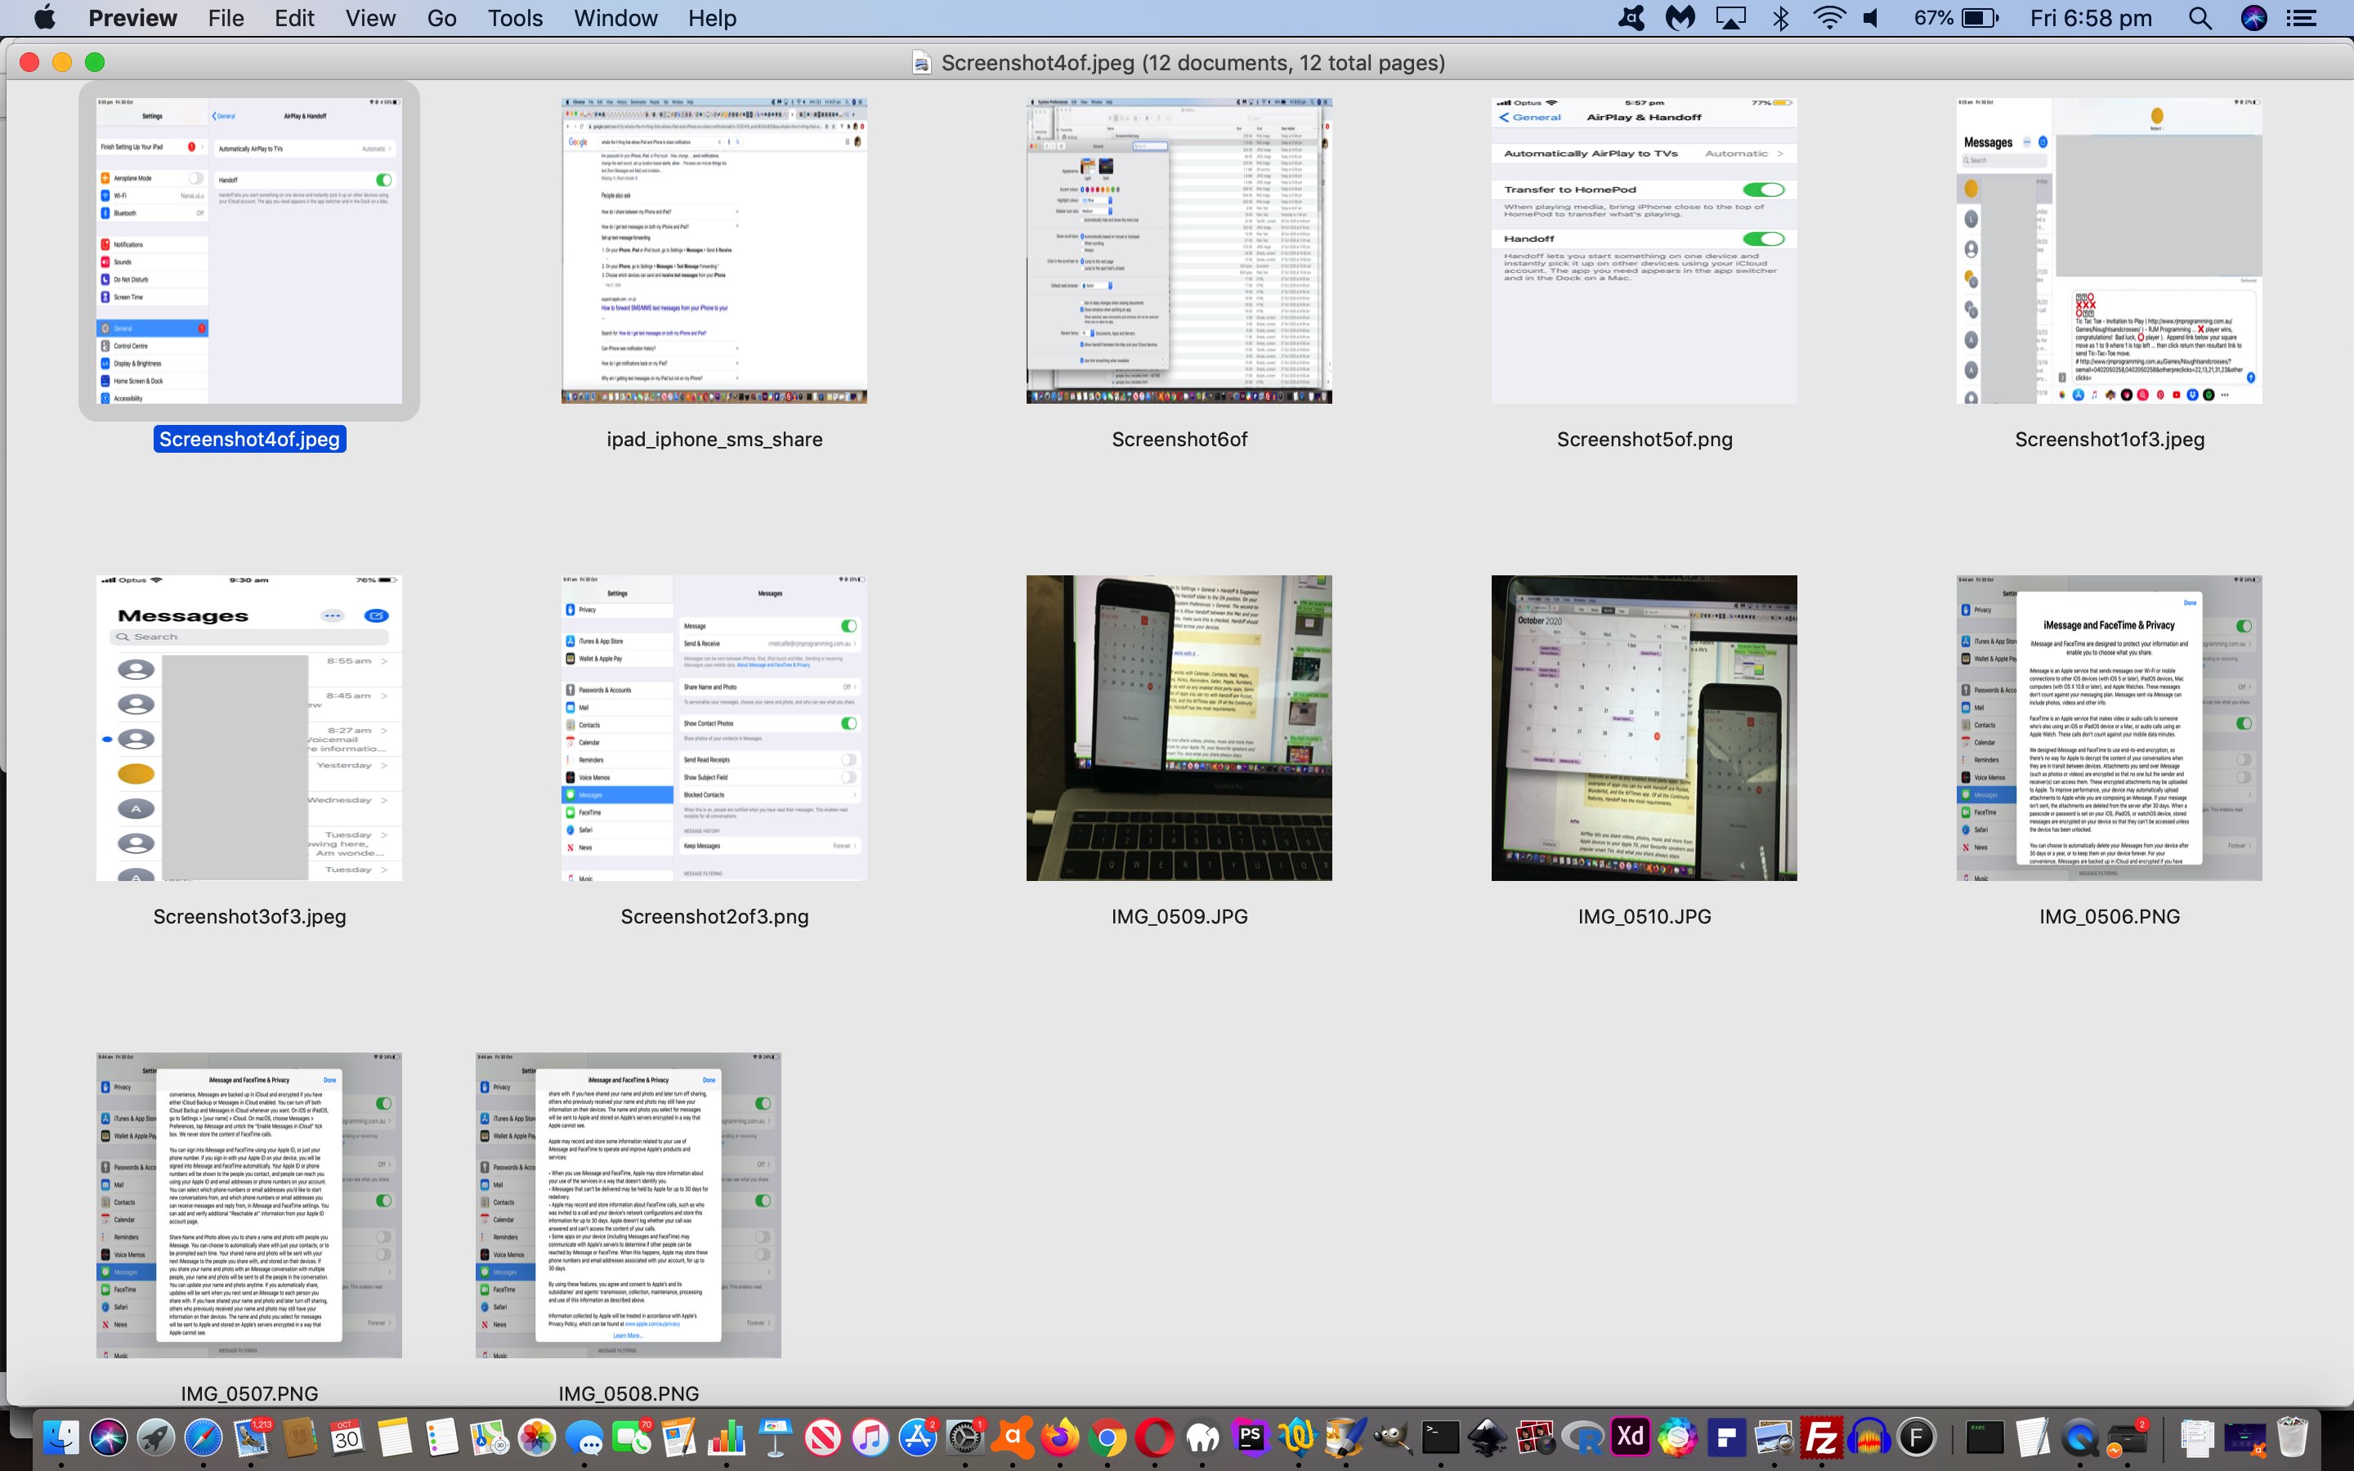
Task: Open the View menu
Action: point(370,17)
